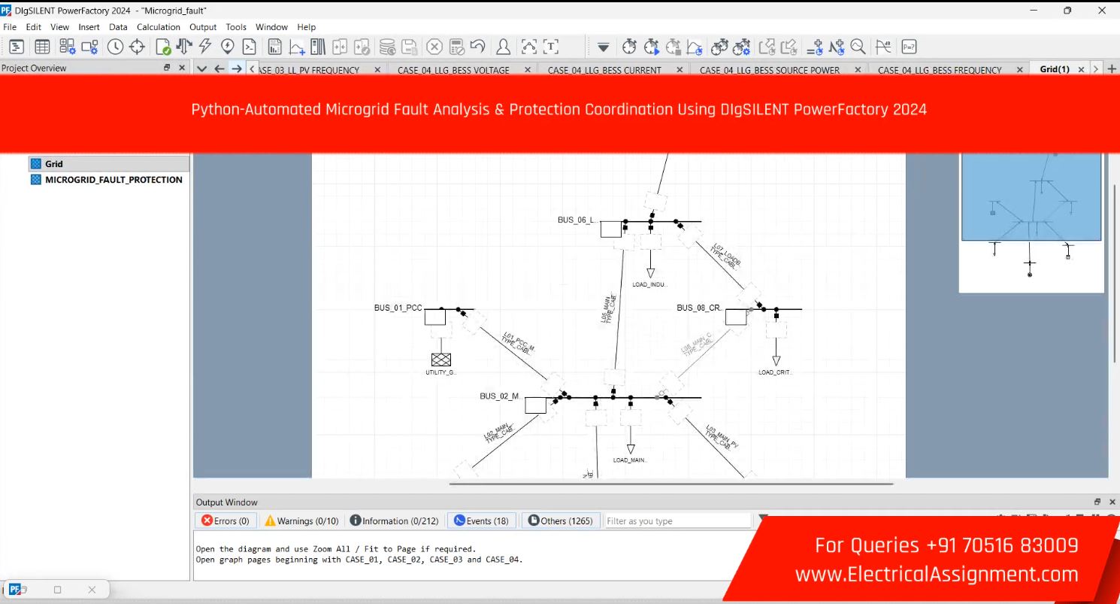Click the text annotation T icon

pyautogui.click(x=551, y=47)
